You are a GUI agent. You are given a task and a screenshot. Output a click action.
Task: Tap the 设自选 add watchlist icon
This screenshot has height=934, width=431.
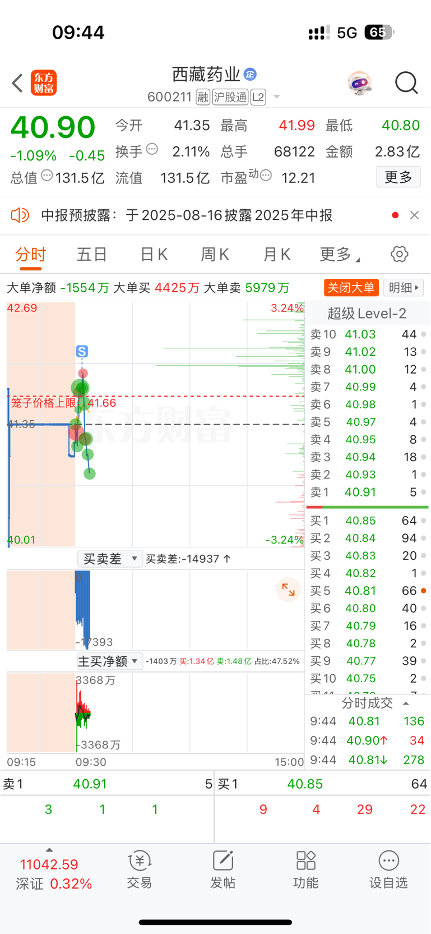pyautogui.click(x=388, y=871)
